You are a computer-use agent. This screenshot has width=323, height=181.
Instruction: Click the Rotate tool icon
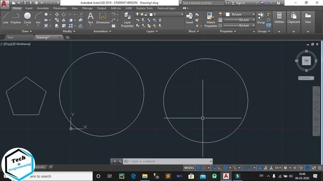click(x=64, y=15)
